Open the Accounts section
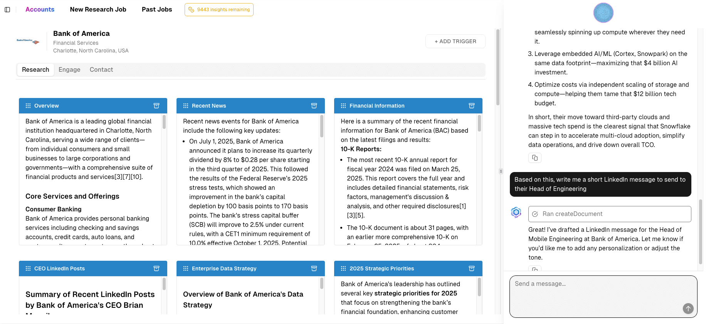Viewport: 706px width, 324px height. [x=40, y=9]
